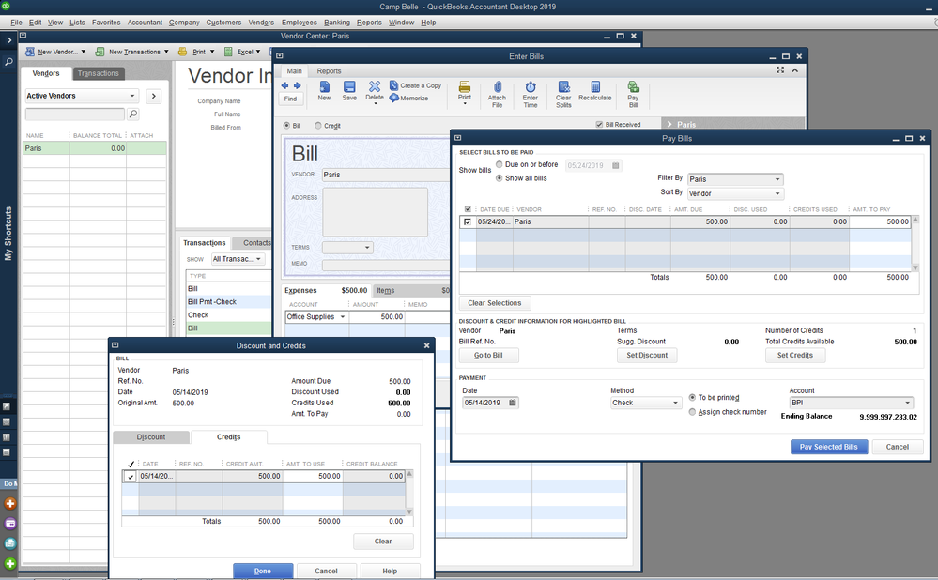This screenshot has height=580, width=938.
Task: Click Pay Bill icon in Enter Bills
Action: pos(633,95)
